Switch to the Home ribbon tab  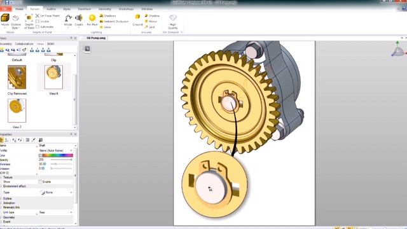[19, 9]
